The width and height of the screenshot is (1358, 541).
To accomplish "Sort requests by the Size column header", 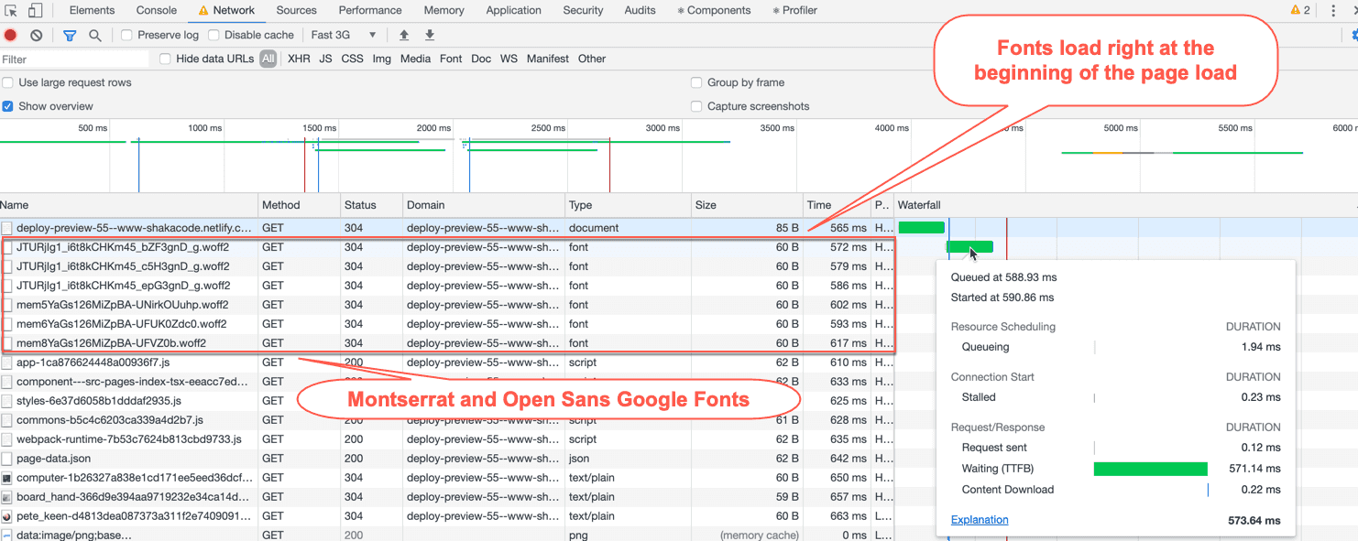I will [x=706, y=205].
